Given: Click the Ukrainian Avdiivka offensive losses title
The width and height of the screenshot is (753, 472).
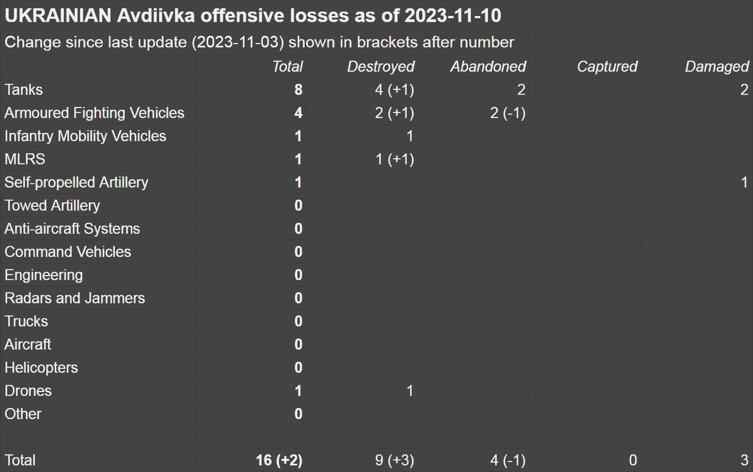Looking at the screenshot, I should [253, 16].
